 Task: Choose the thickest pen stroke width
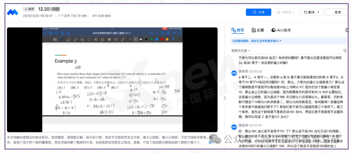point(141,39)
